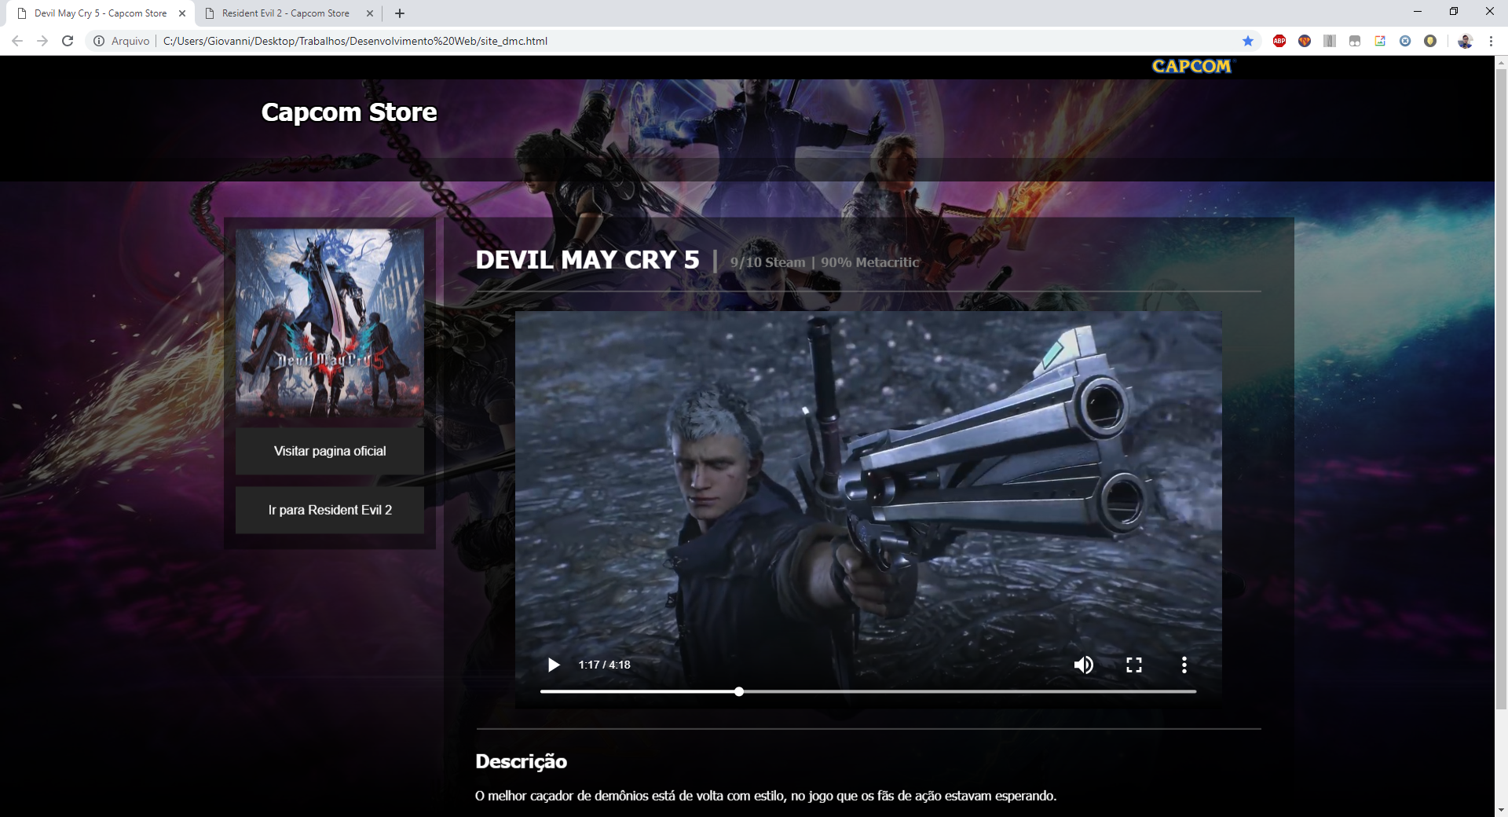Screen dimensions: 1508x817
Task: Click Ir para Resident Evil 2 button
Action: (x=330, y=510)
